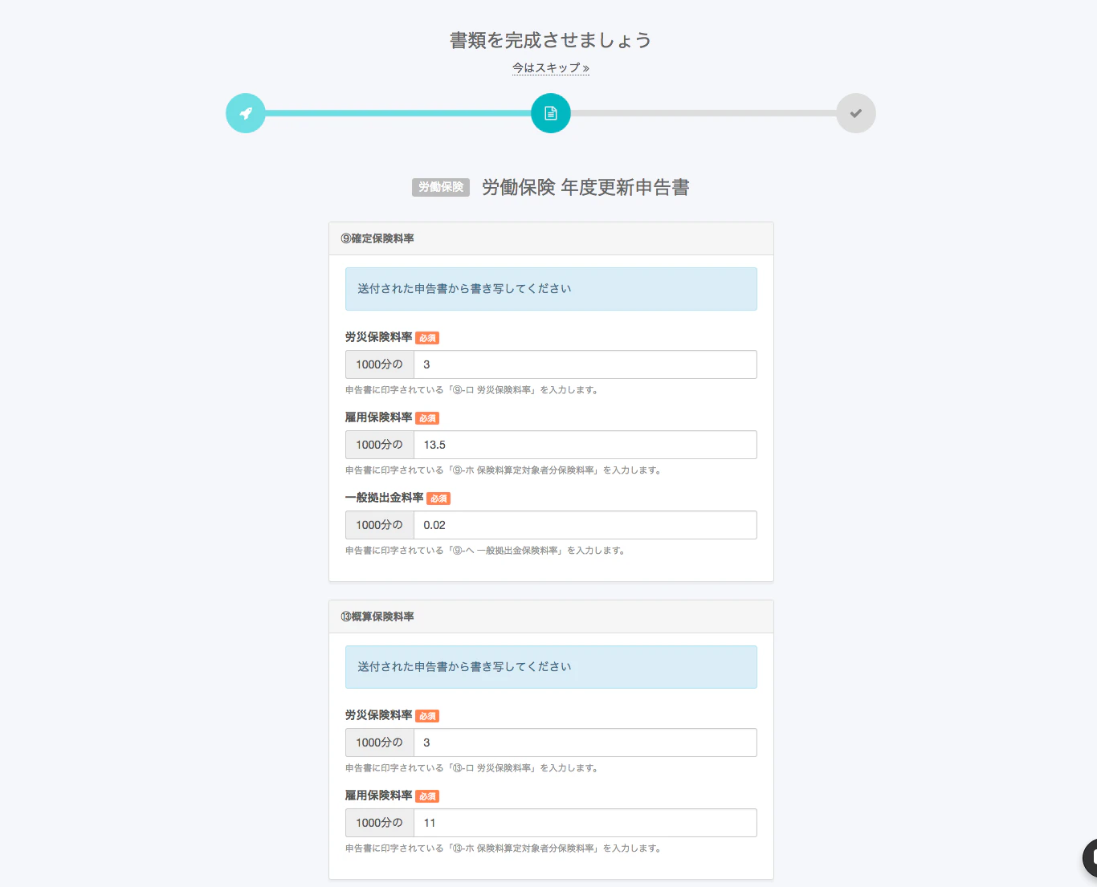The width and height of the screenshot is (1097, 887).
Task: Click the 1000分の prefix beside 0.02
Action: pyautogui.click(x=380, y=525)
